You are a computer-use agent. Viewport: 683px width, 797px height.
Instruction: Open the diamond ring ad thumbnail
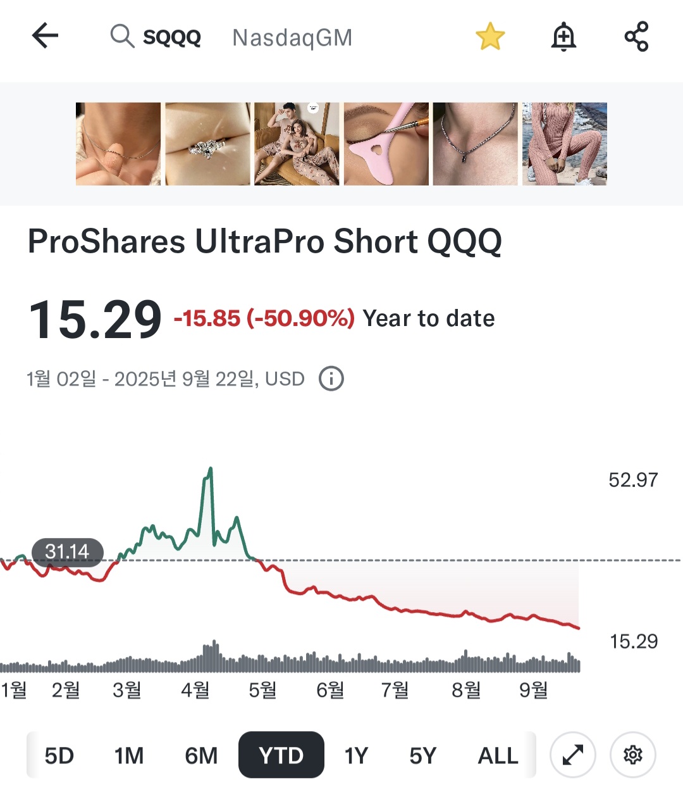207,144
